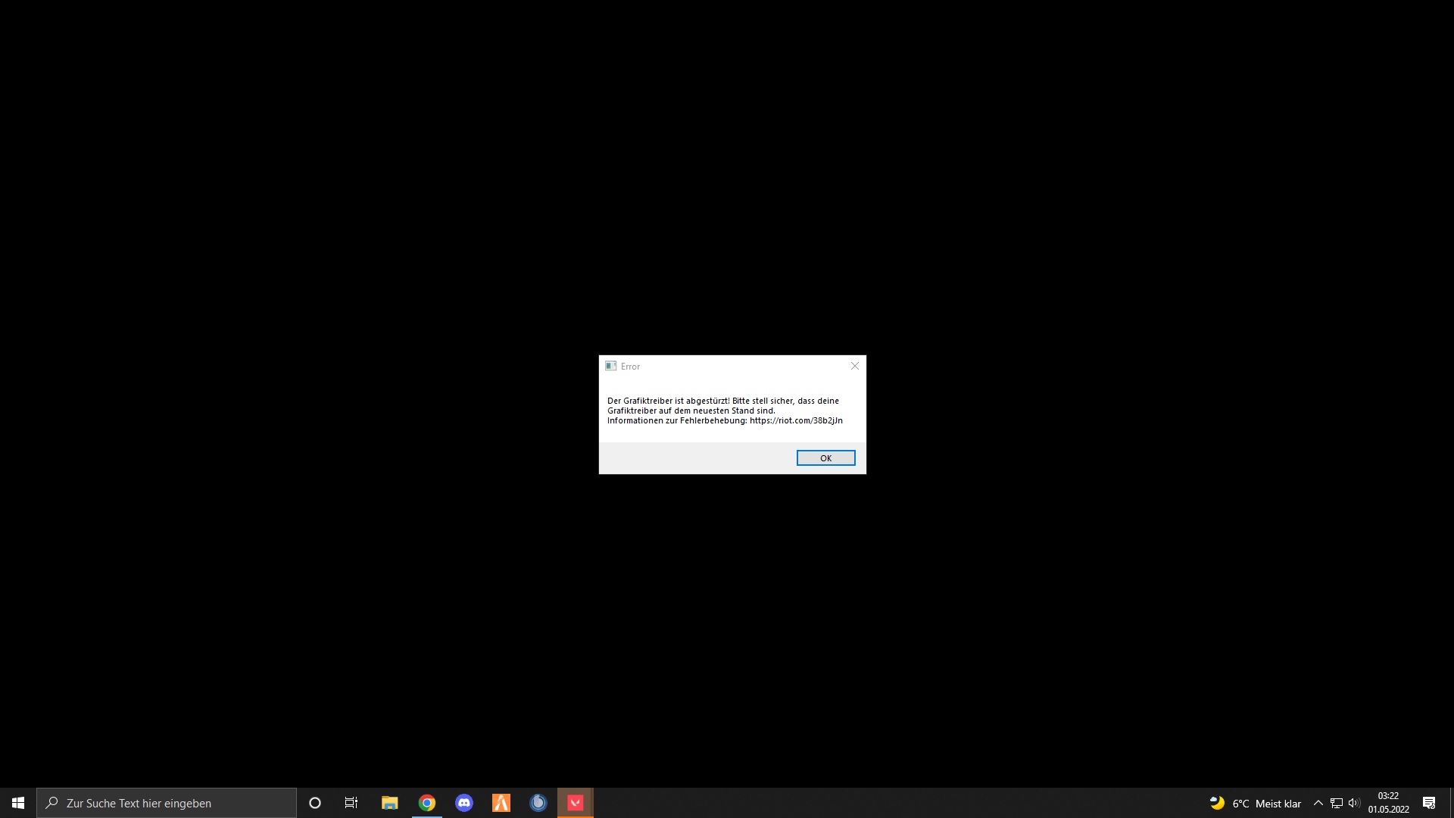Click OK in the error dialog
The height and width of the screenshot is (818, 1454).
click(x=825, y=457)
